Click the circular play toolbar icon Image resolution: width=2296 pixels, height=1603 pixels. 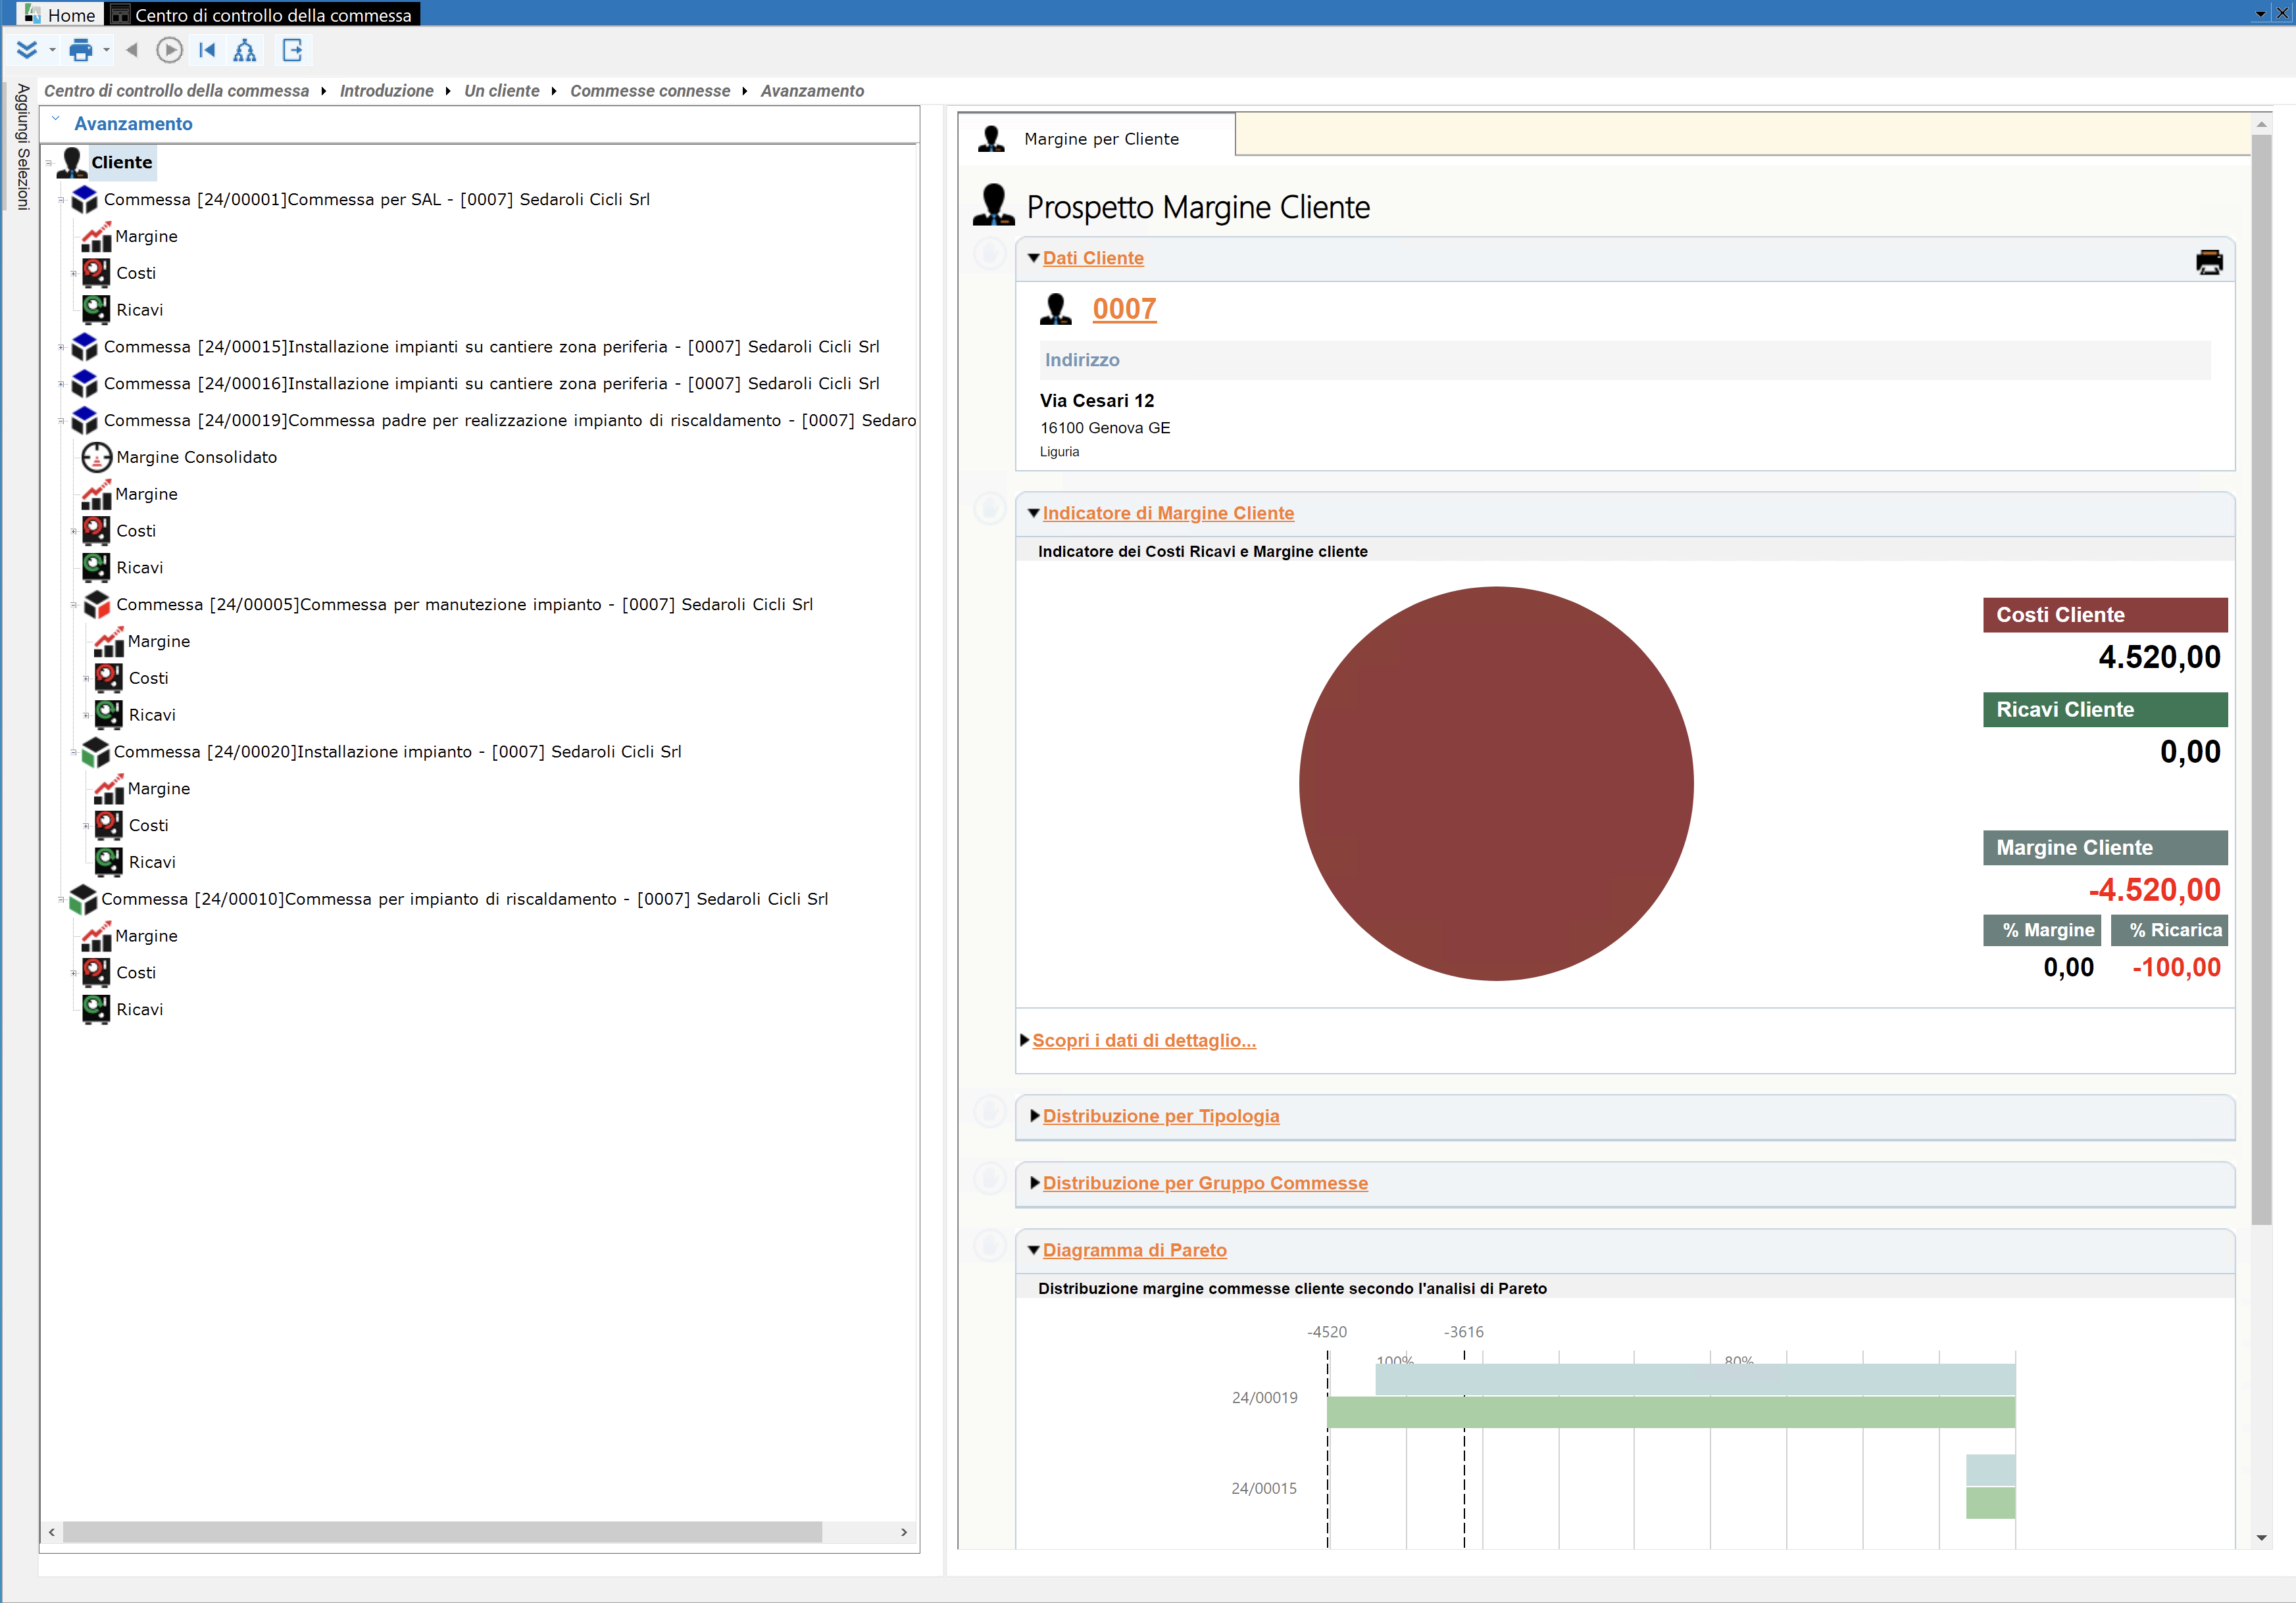(169, 50)
